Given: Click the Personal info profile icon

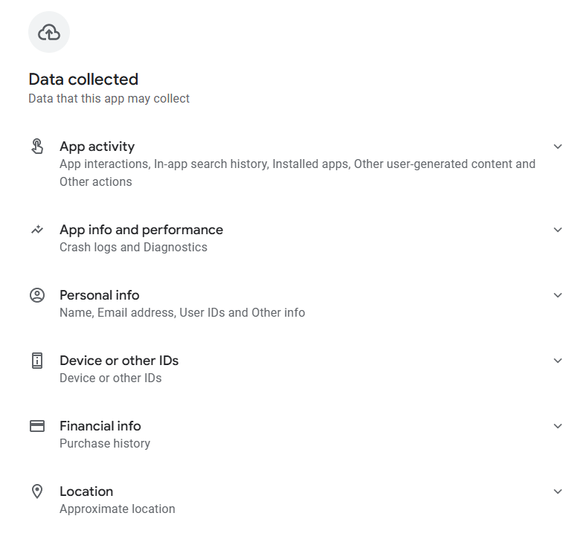Looking at the screenshot, I should point(37,295).
